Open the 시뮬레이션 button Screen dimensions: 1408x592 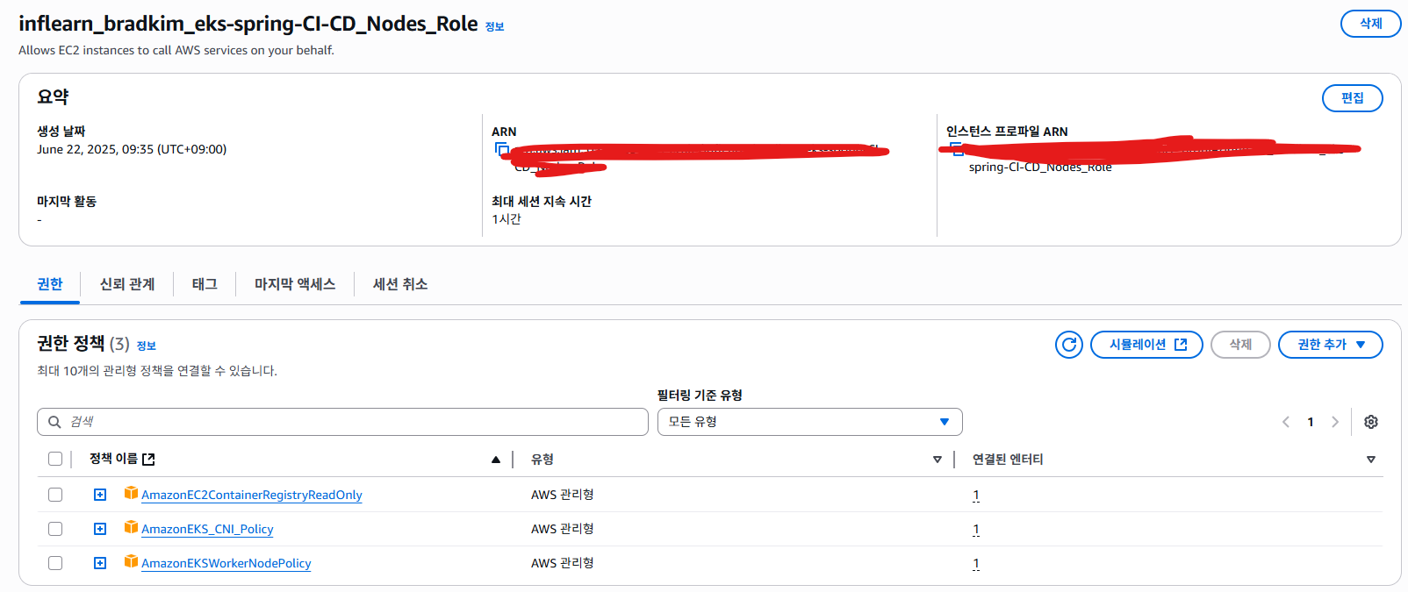point(1146,345)
